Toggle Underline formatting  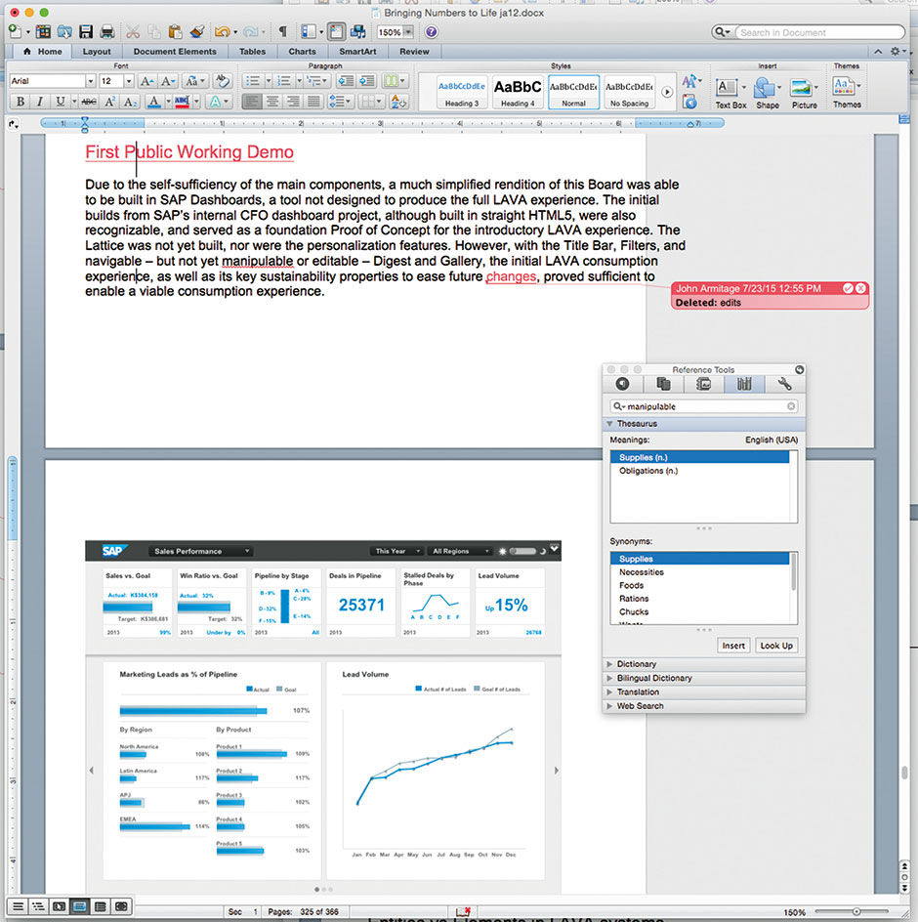click(x=60, y=102)
